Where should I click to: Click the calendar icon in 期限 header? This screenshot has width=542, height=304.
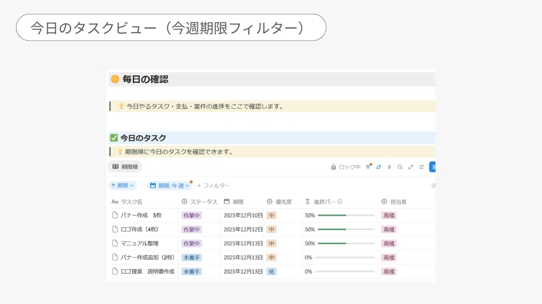click(x=227, y=202)
